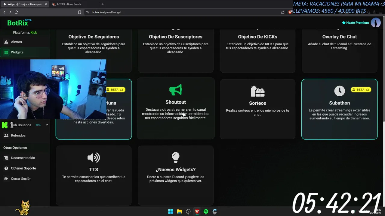The image size is (385, 216).
Task: Open File Explorer from the taskbar
Action: point(179,211)
